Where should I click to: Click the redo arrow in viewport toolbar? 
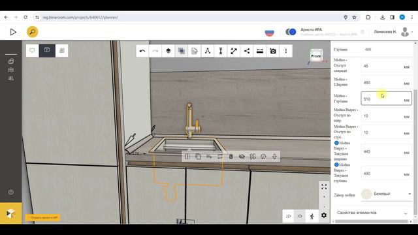(155, 51)
